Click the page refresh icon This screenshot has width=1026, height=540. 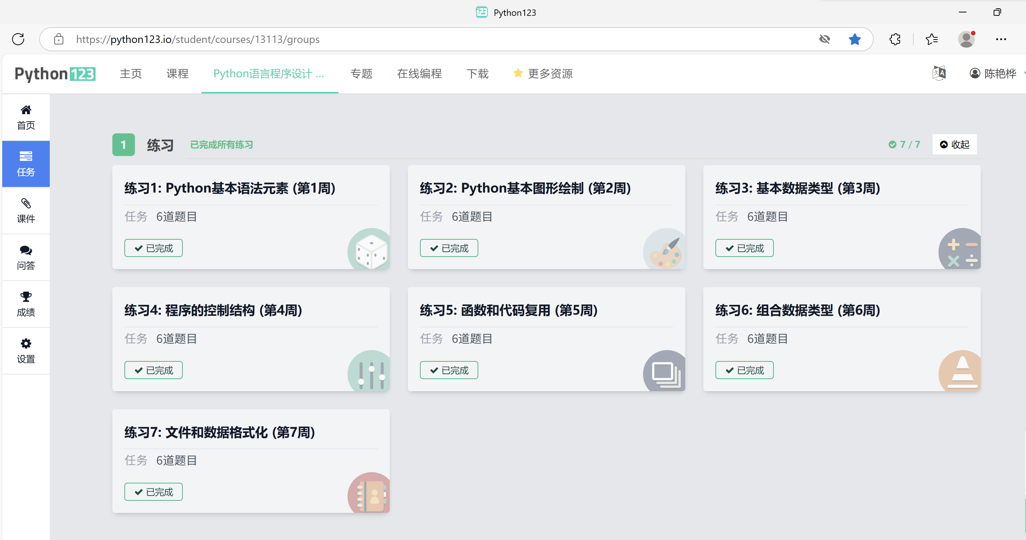[x=18, y=39]
